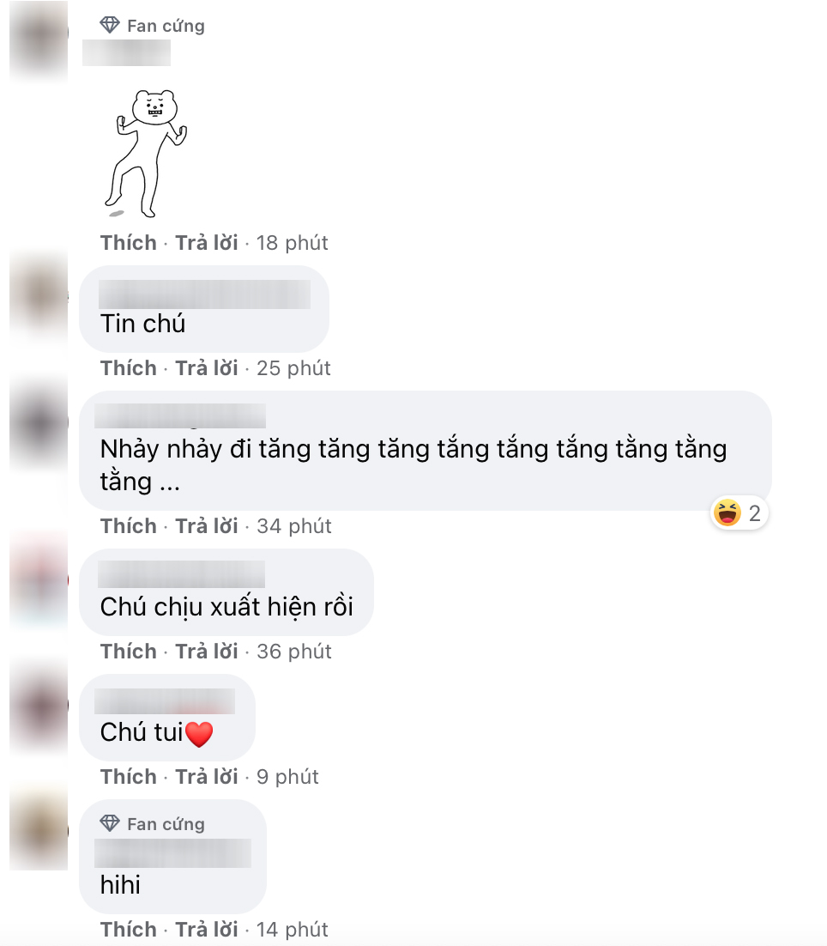
Task: Like the Chú tui comment
Action: coord(129,777)
